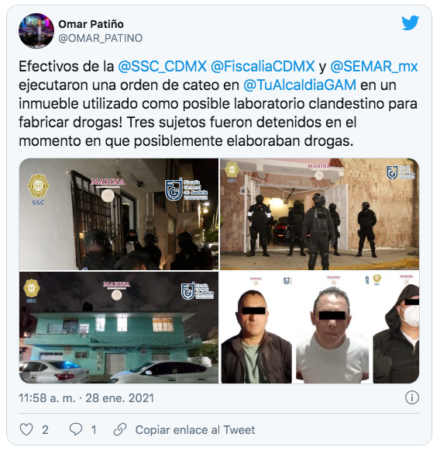
Task: Open the @OMAR_PATINO handle
Action: [100, 38]
